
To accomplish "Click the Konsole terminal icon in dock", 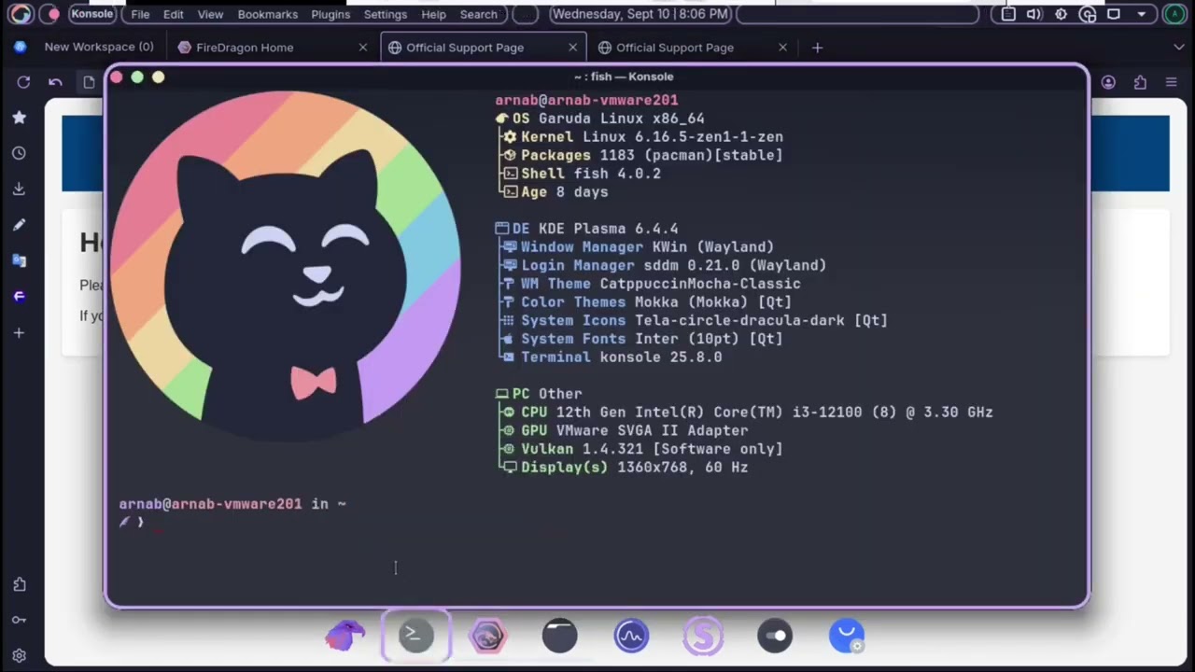I will [415, 636].
